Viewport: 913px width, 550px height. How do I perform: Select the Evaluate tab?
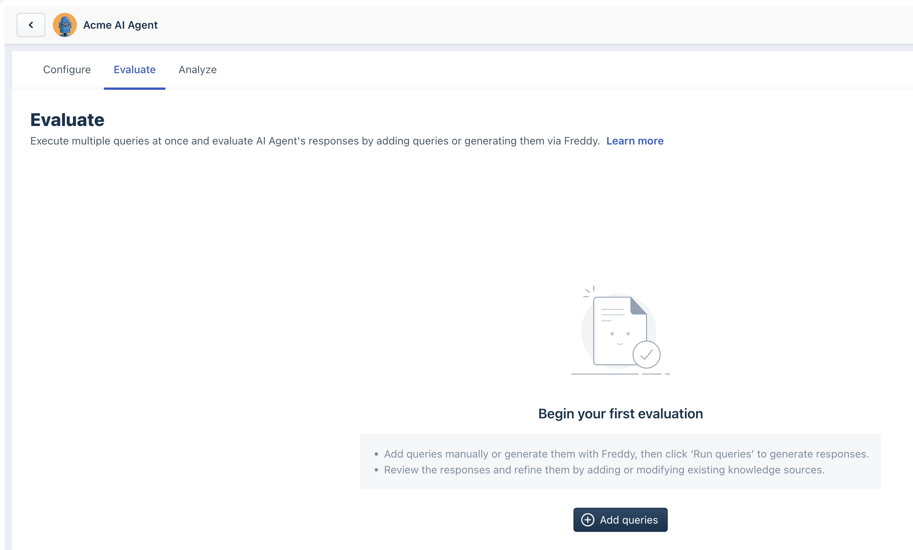point(135,69)
